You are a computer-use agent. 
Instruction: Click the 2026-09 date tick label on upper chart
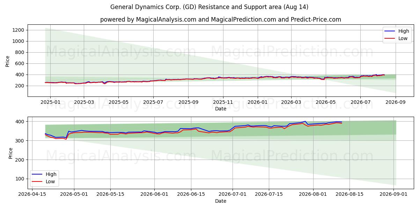pos(396,102)
